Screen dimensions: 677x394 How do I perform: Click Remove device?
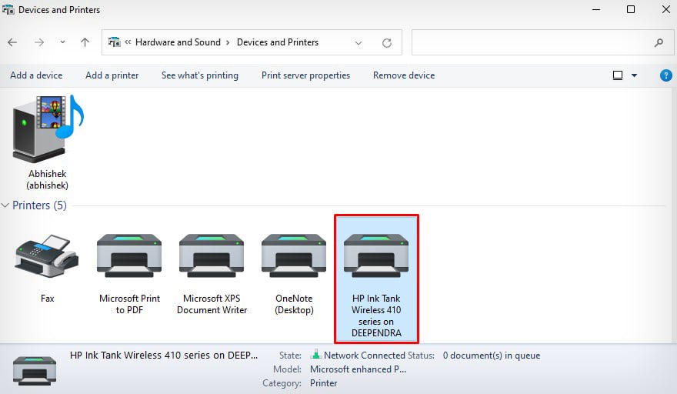404,75
